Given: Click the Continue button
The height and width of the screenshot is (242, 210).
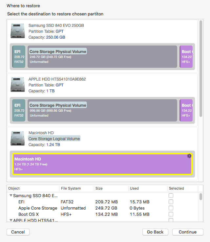Looking at the screenshot, I should (x=188, y=232).
